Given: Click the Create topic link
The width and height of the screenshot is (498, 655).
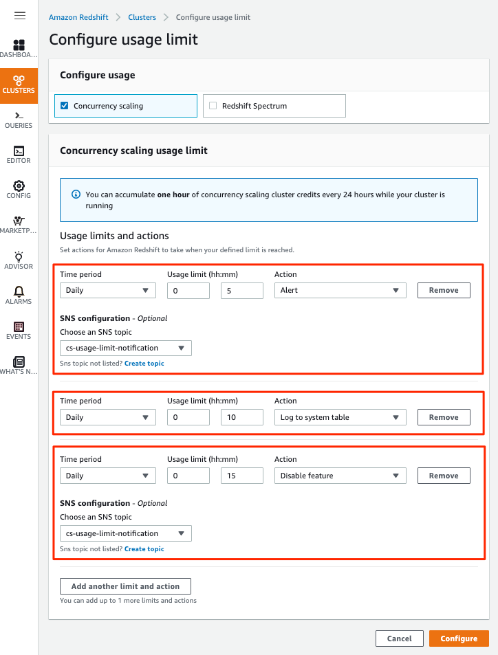Looking at the screenshot, I should (x=144, y=363).
